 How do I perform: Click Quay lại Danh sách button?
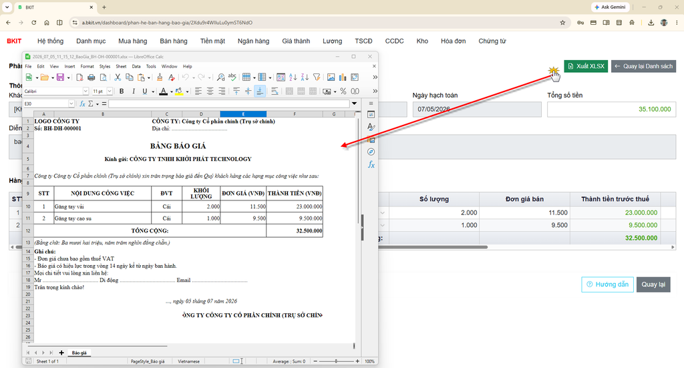coord(643,66)
